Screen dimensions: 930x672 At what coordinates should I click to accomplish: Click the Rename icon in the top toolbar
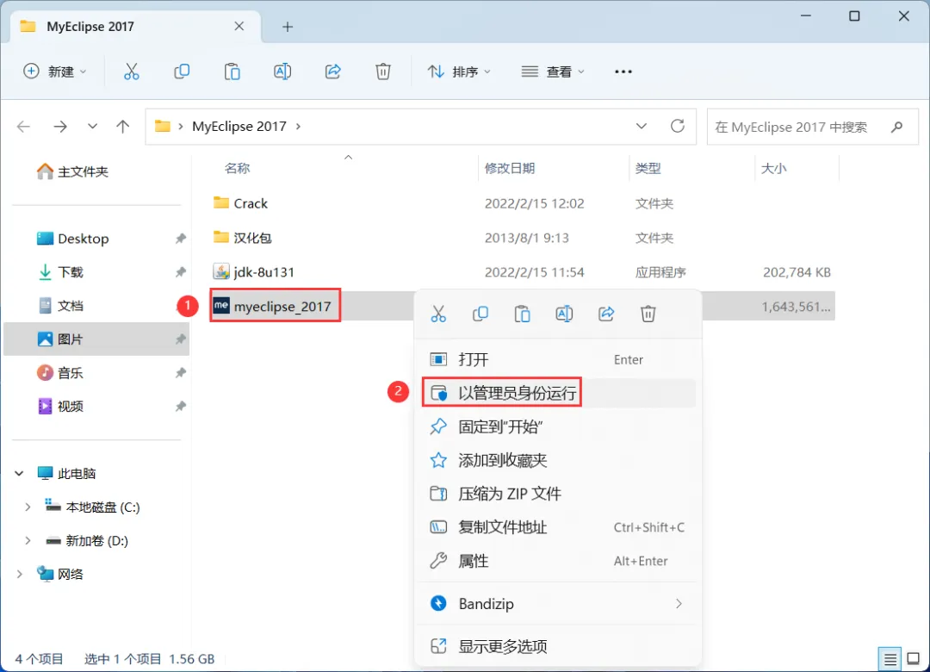click(x=282, y=72)
